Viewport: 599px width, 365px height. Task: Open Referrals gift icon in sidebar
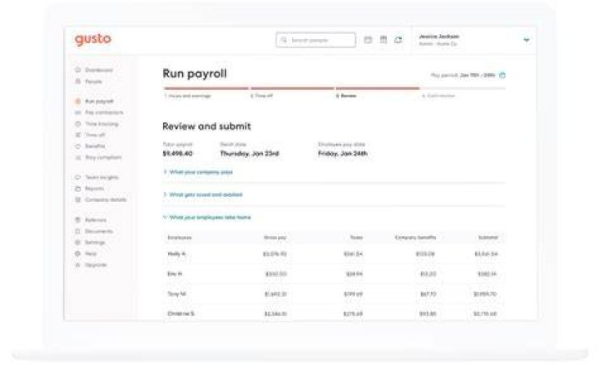tap(78, 220)
